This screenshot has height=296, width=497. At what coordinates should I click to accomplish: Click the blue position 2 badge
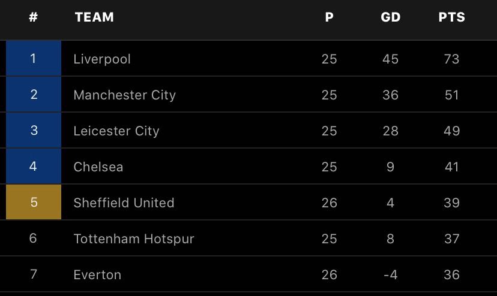[x=34, y=95]
